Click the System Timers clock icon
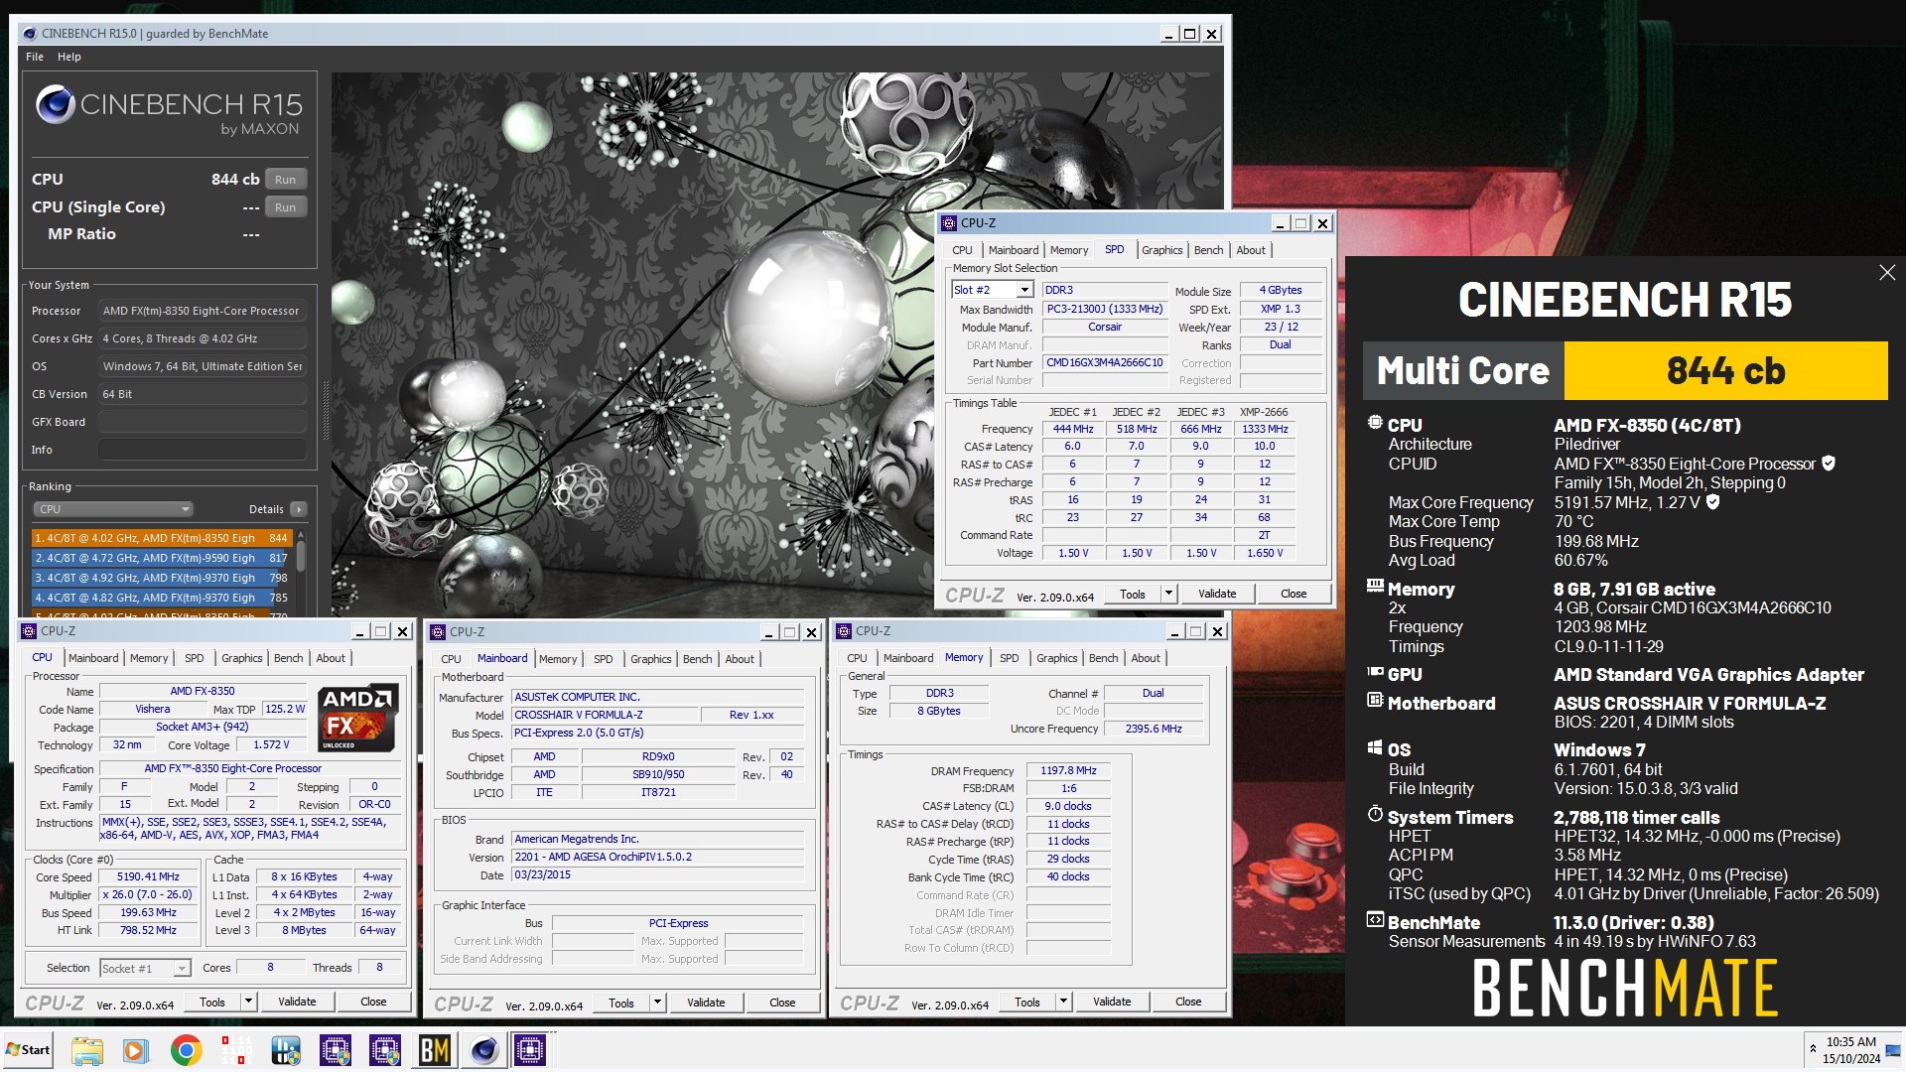This screenshot has width=1906, height=1072. pyautogui.click(x=1375, y=814)
